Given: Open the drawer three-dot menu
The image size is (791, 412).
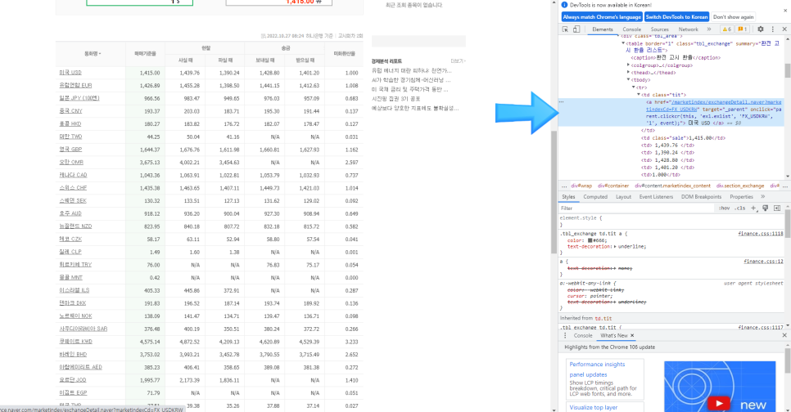Looking at the screenshot, I should [x=565, y=335].
